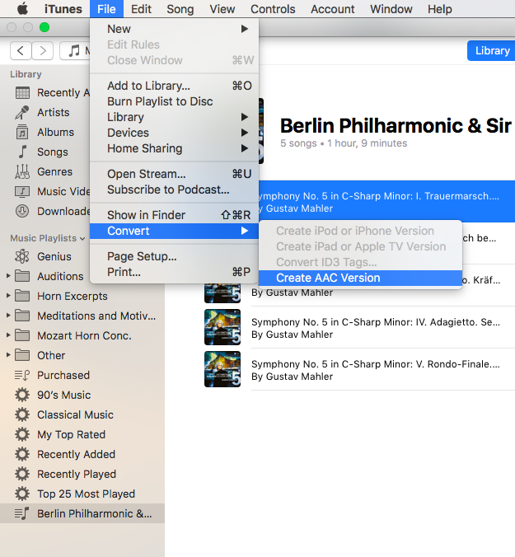
Task: Open the Home Sharing submenu
Action: (x=175, y=148)
